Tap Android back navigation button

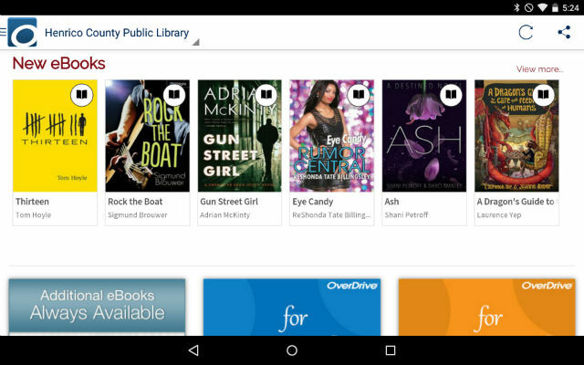pos(193,350)
